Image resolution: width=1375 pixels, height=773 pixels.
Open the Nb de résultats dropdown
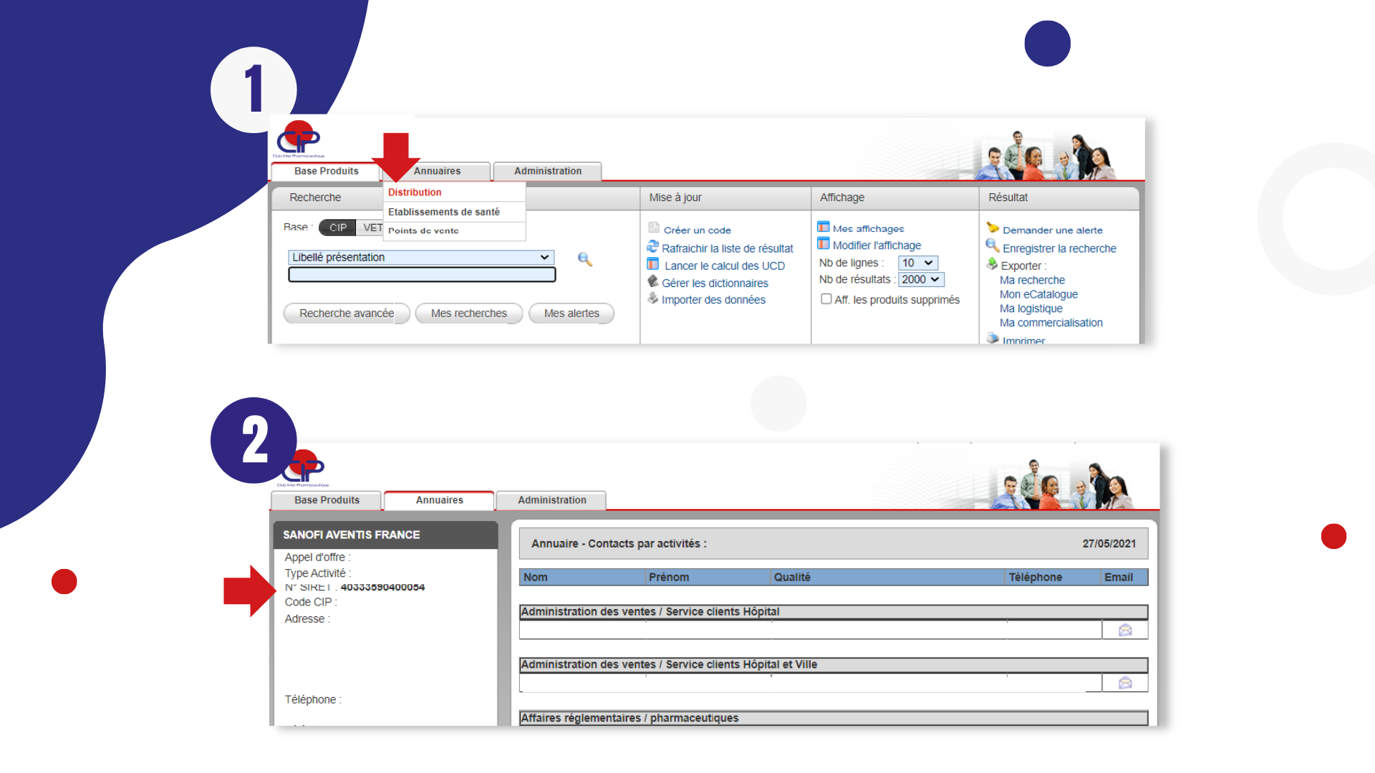[921, 280]
